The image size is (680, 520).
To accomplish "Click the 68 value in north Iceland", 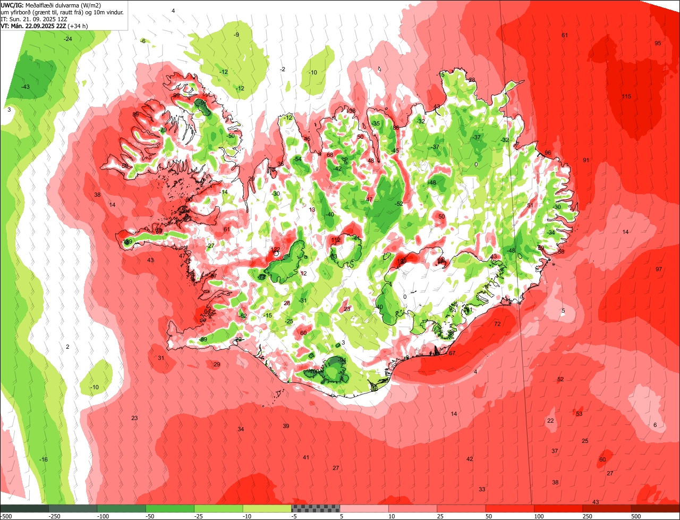I will point(329,155).
